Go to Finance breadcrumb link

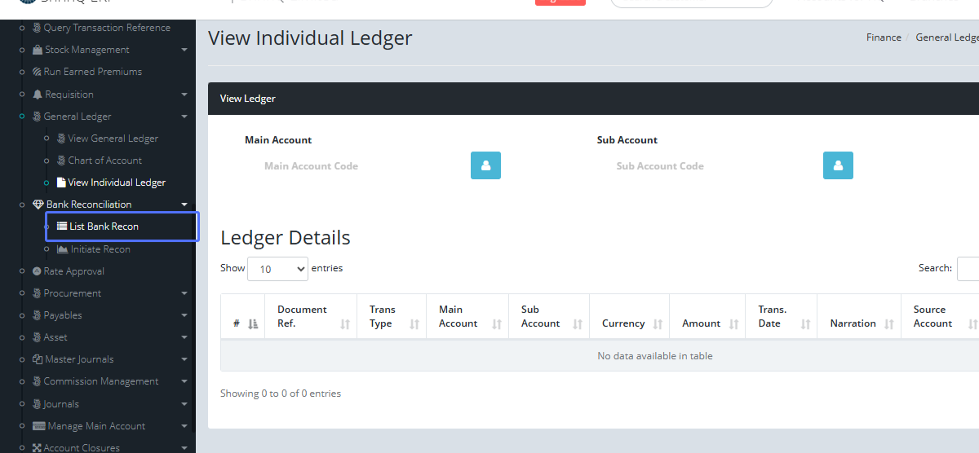884,37
